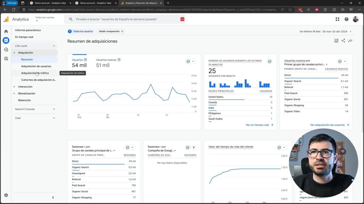The height and width of the screenshot is (204, 364).
Task: Expand the Interacción tree item
Action: 14,87
